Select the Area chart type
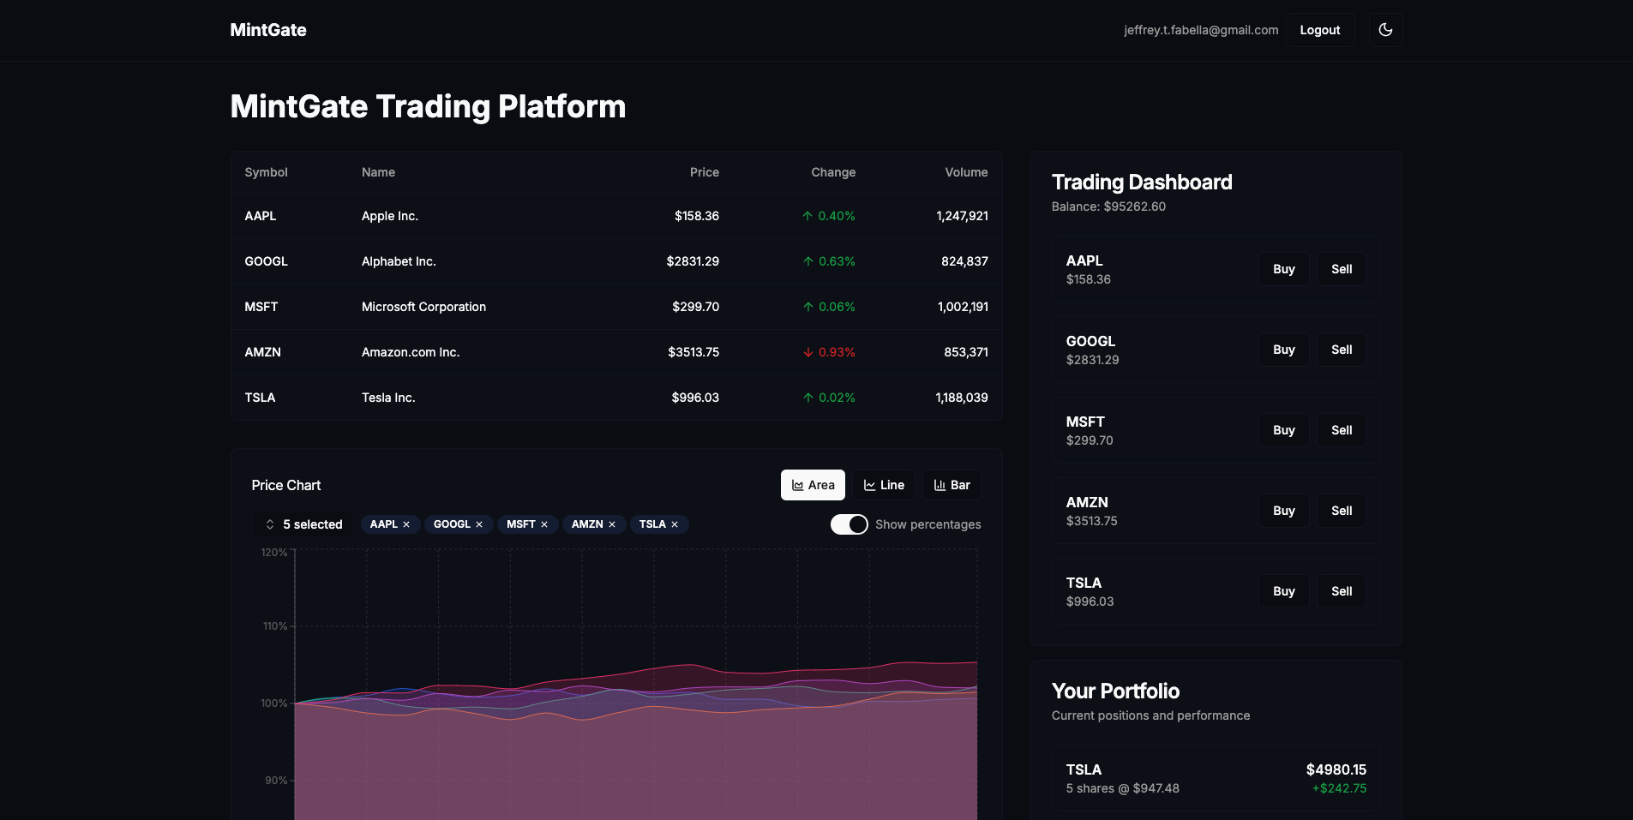The height and width of the screenshot is (820, 1633). [813, 485]
